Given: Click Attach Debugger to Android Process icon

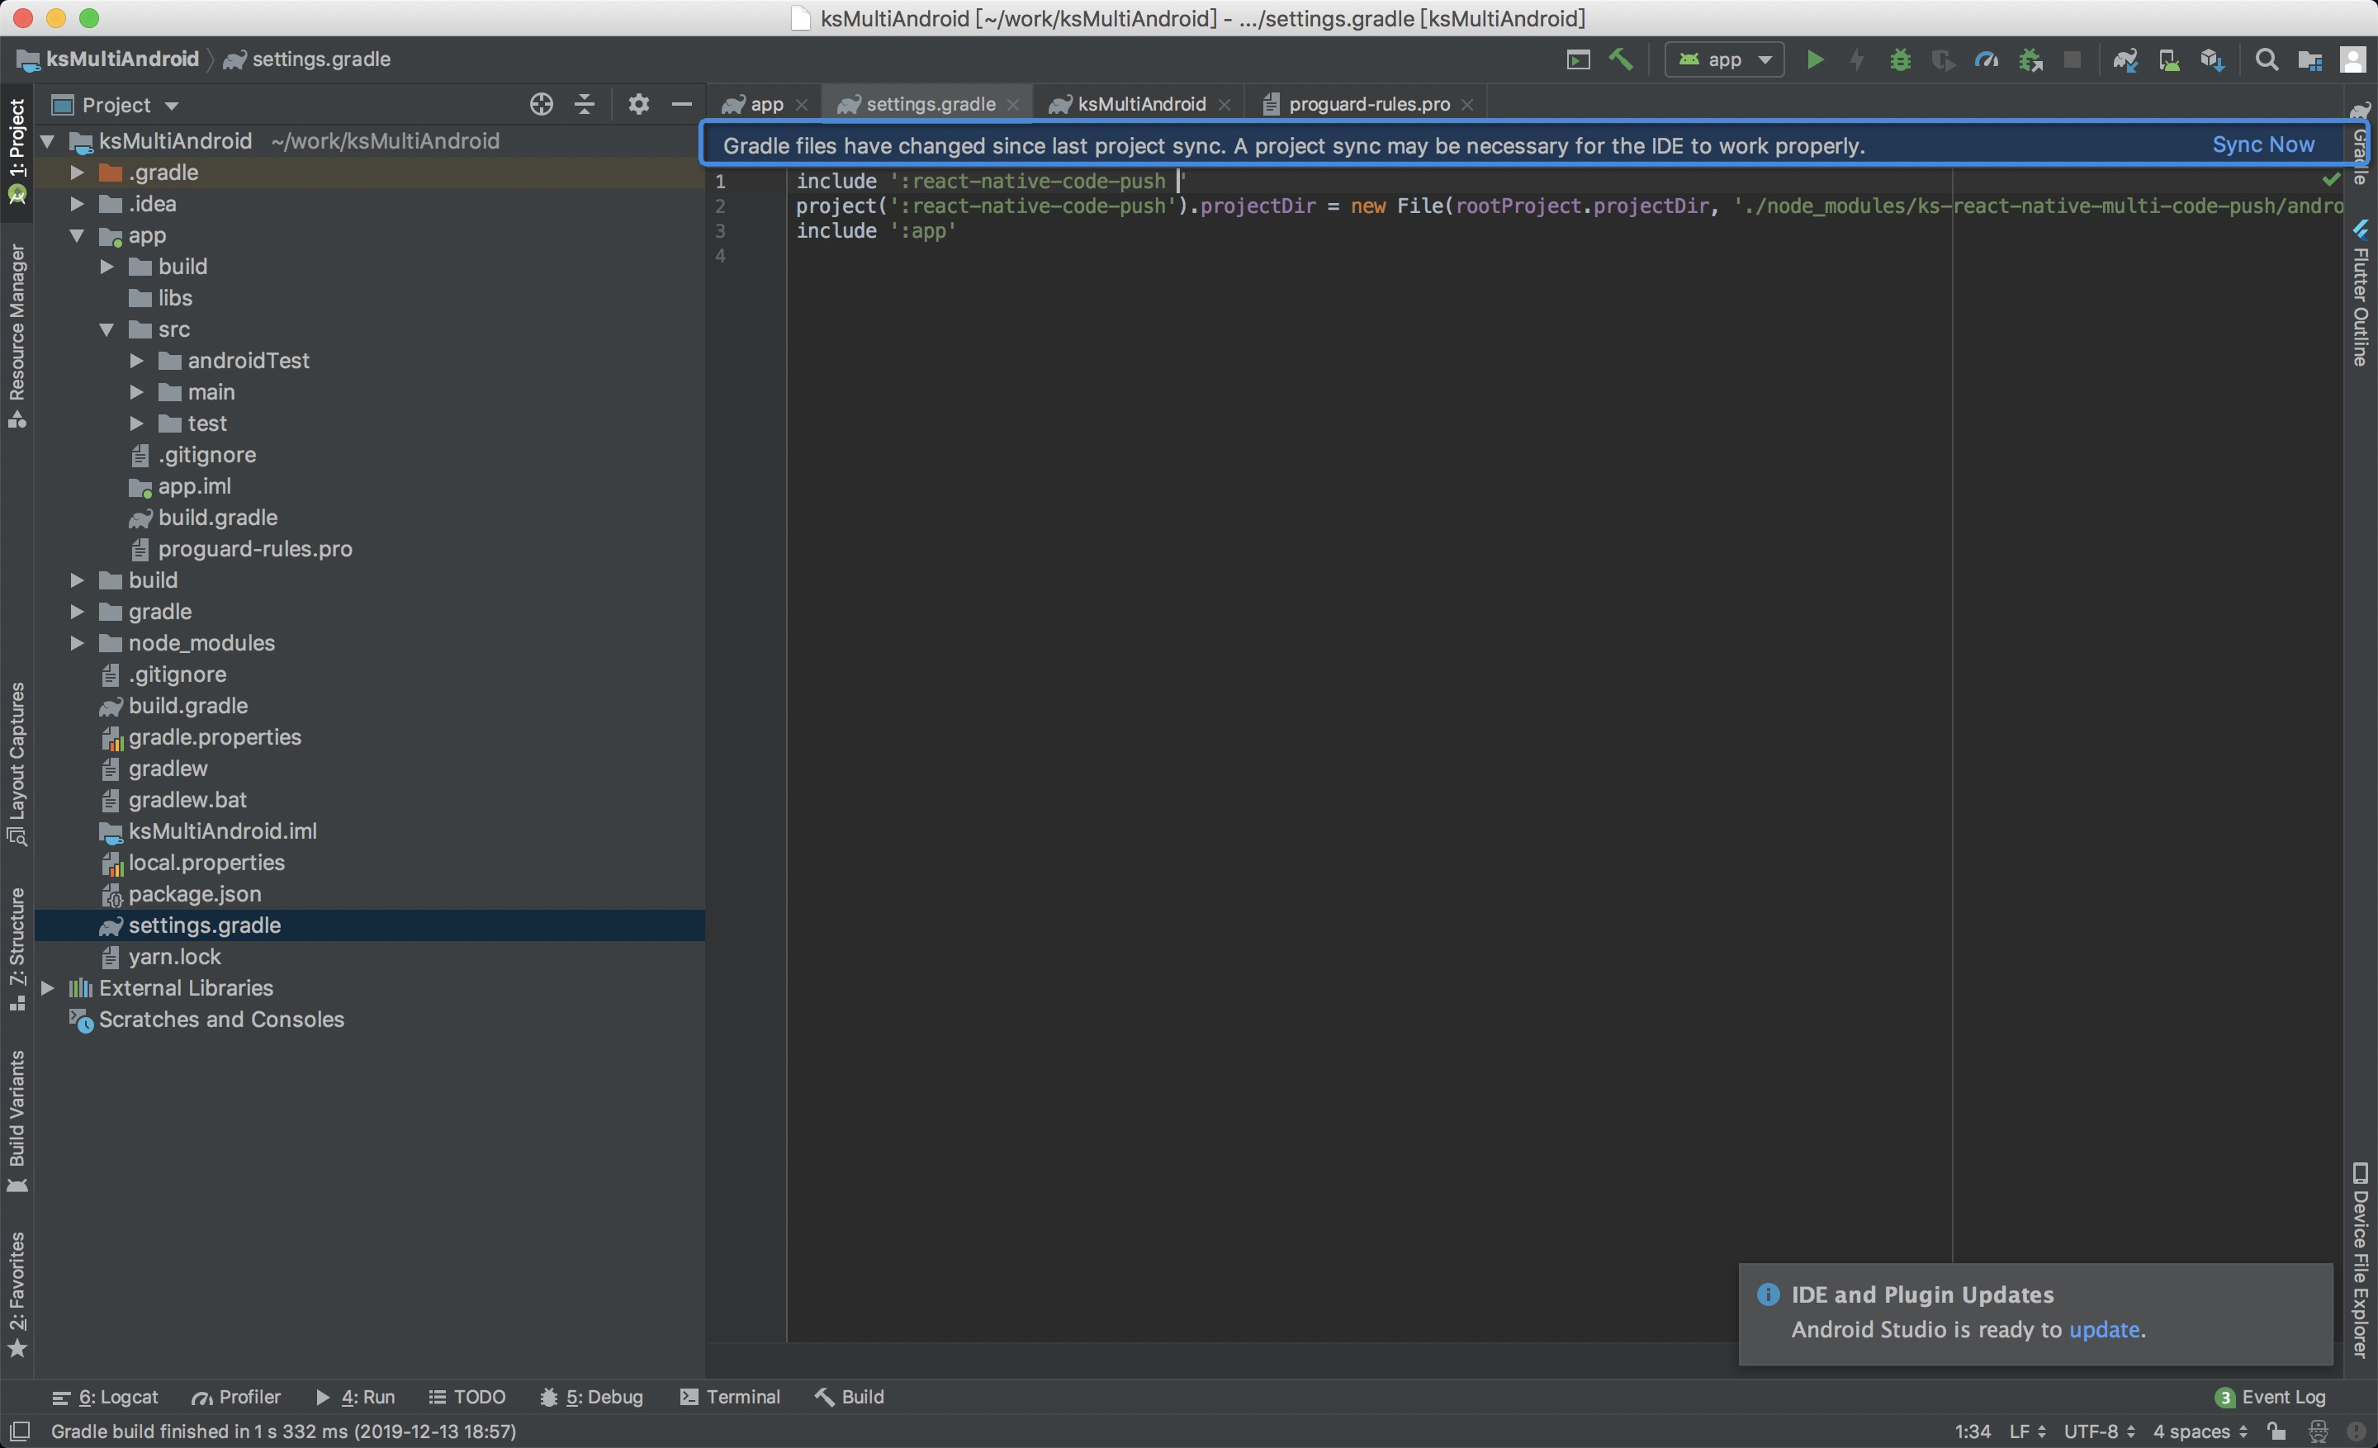Looking at the screenshot, I should (2030, 59).
